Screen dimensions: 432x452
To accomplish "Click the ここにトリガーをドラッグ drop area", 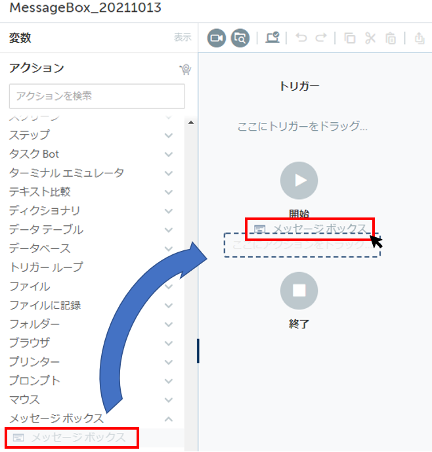I will 302,126.
